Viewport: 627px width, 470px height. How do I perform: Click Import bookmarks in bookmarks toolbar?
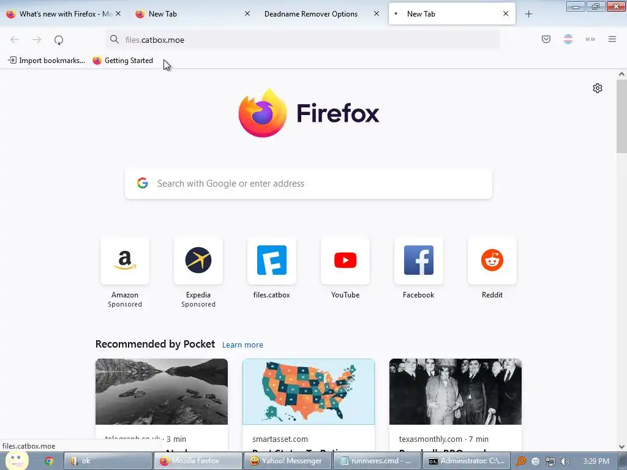point(47,61)
